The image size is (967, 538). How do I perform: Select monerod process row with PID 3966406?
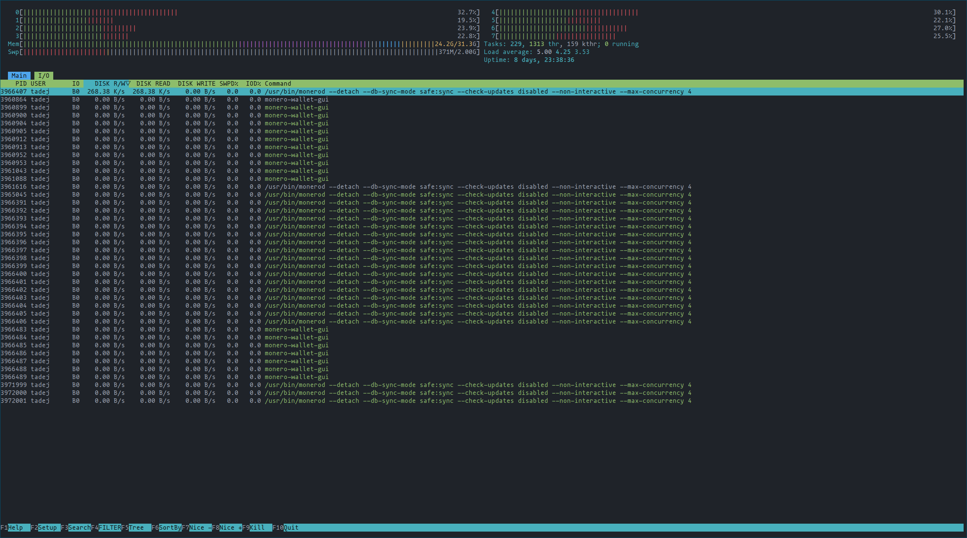tap(482, 321)
